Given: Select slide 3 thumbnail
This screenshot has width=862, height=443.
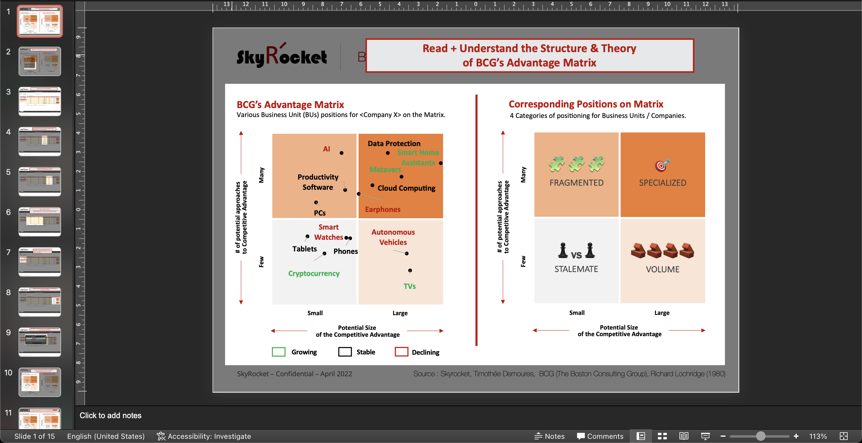Looking at the screenshot, I should click(40, 101).
